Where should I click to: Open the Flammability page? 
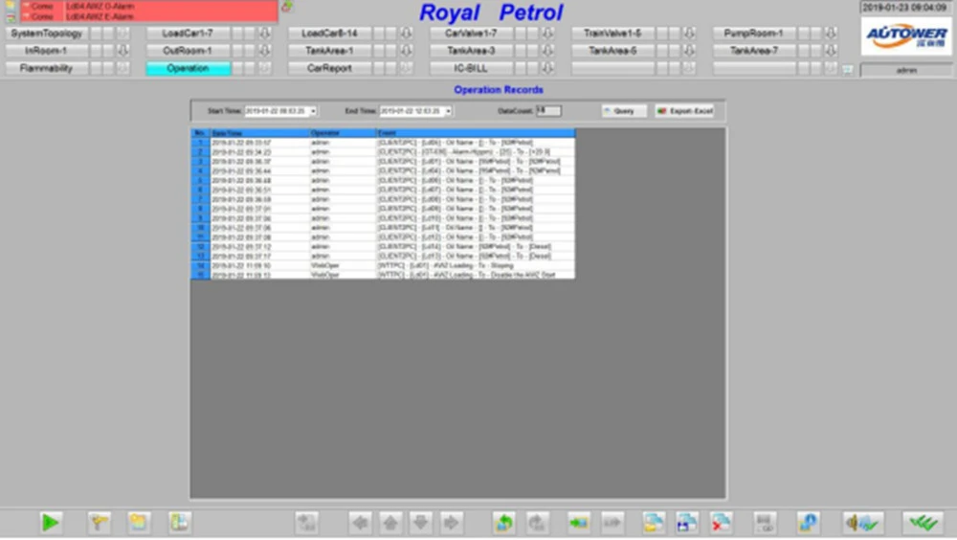click(46, 68)
